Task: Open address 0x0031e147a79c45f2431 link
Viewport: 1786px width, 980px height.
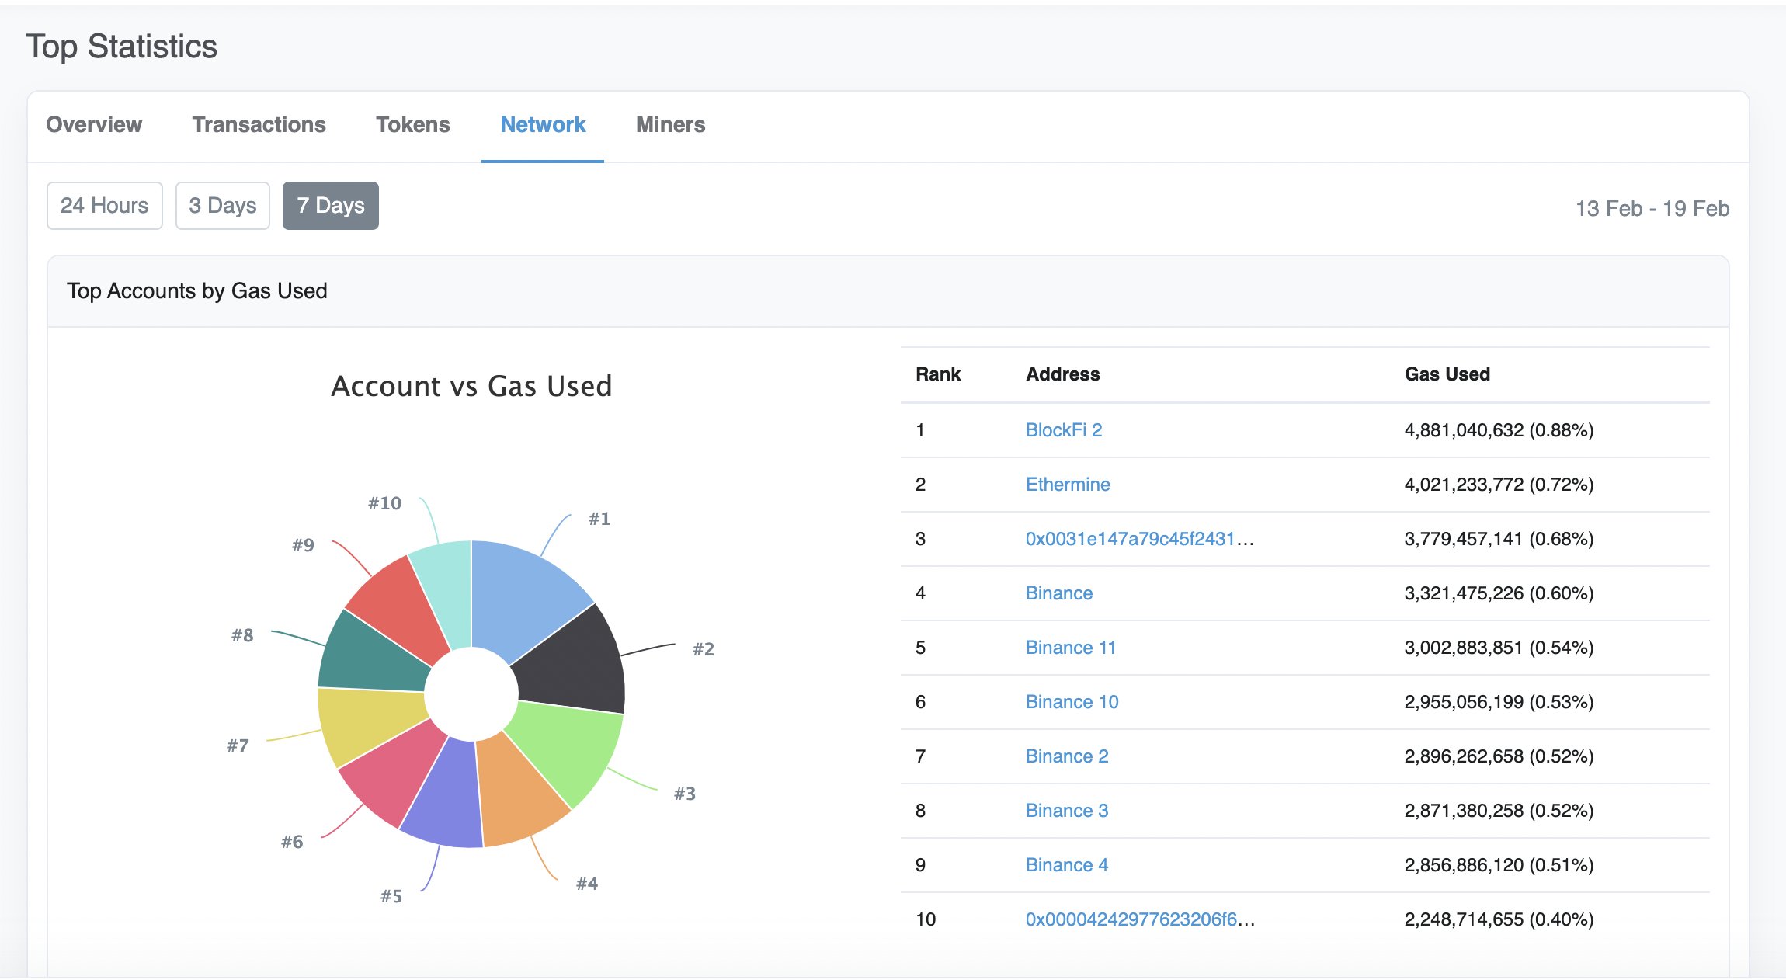Action: (x=1138, y=539)
